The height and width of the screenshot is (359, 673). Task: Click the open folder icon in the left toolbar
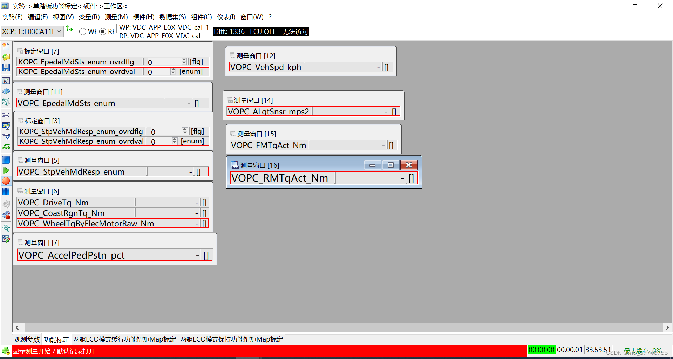point(6,57)
